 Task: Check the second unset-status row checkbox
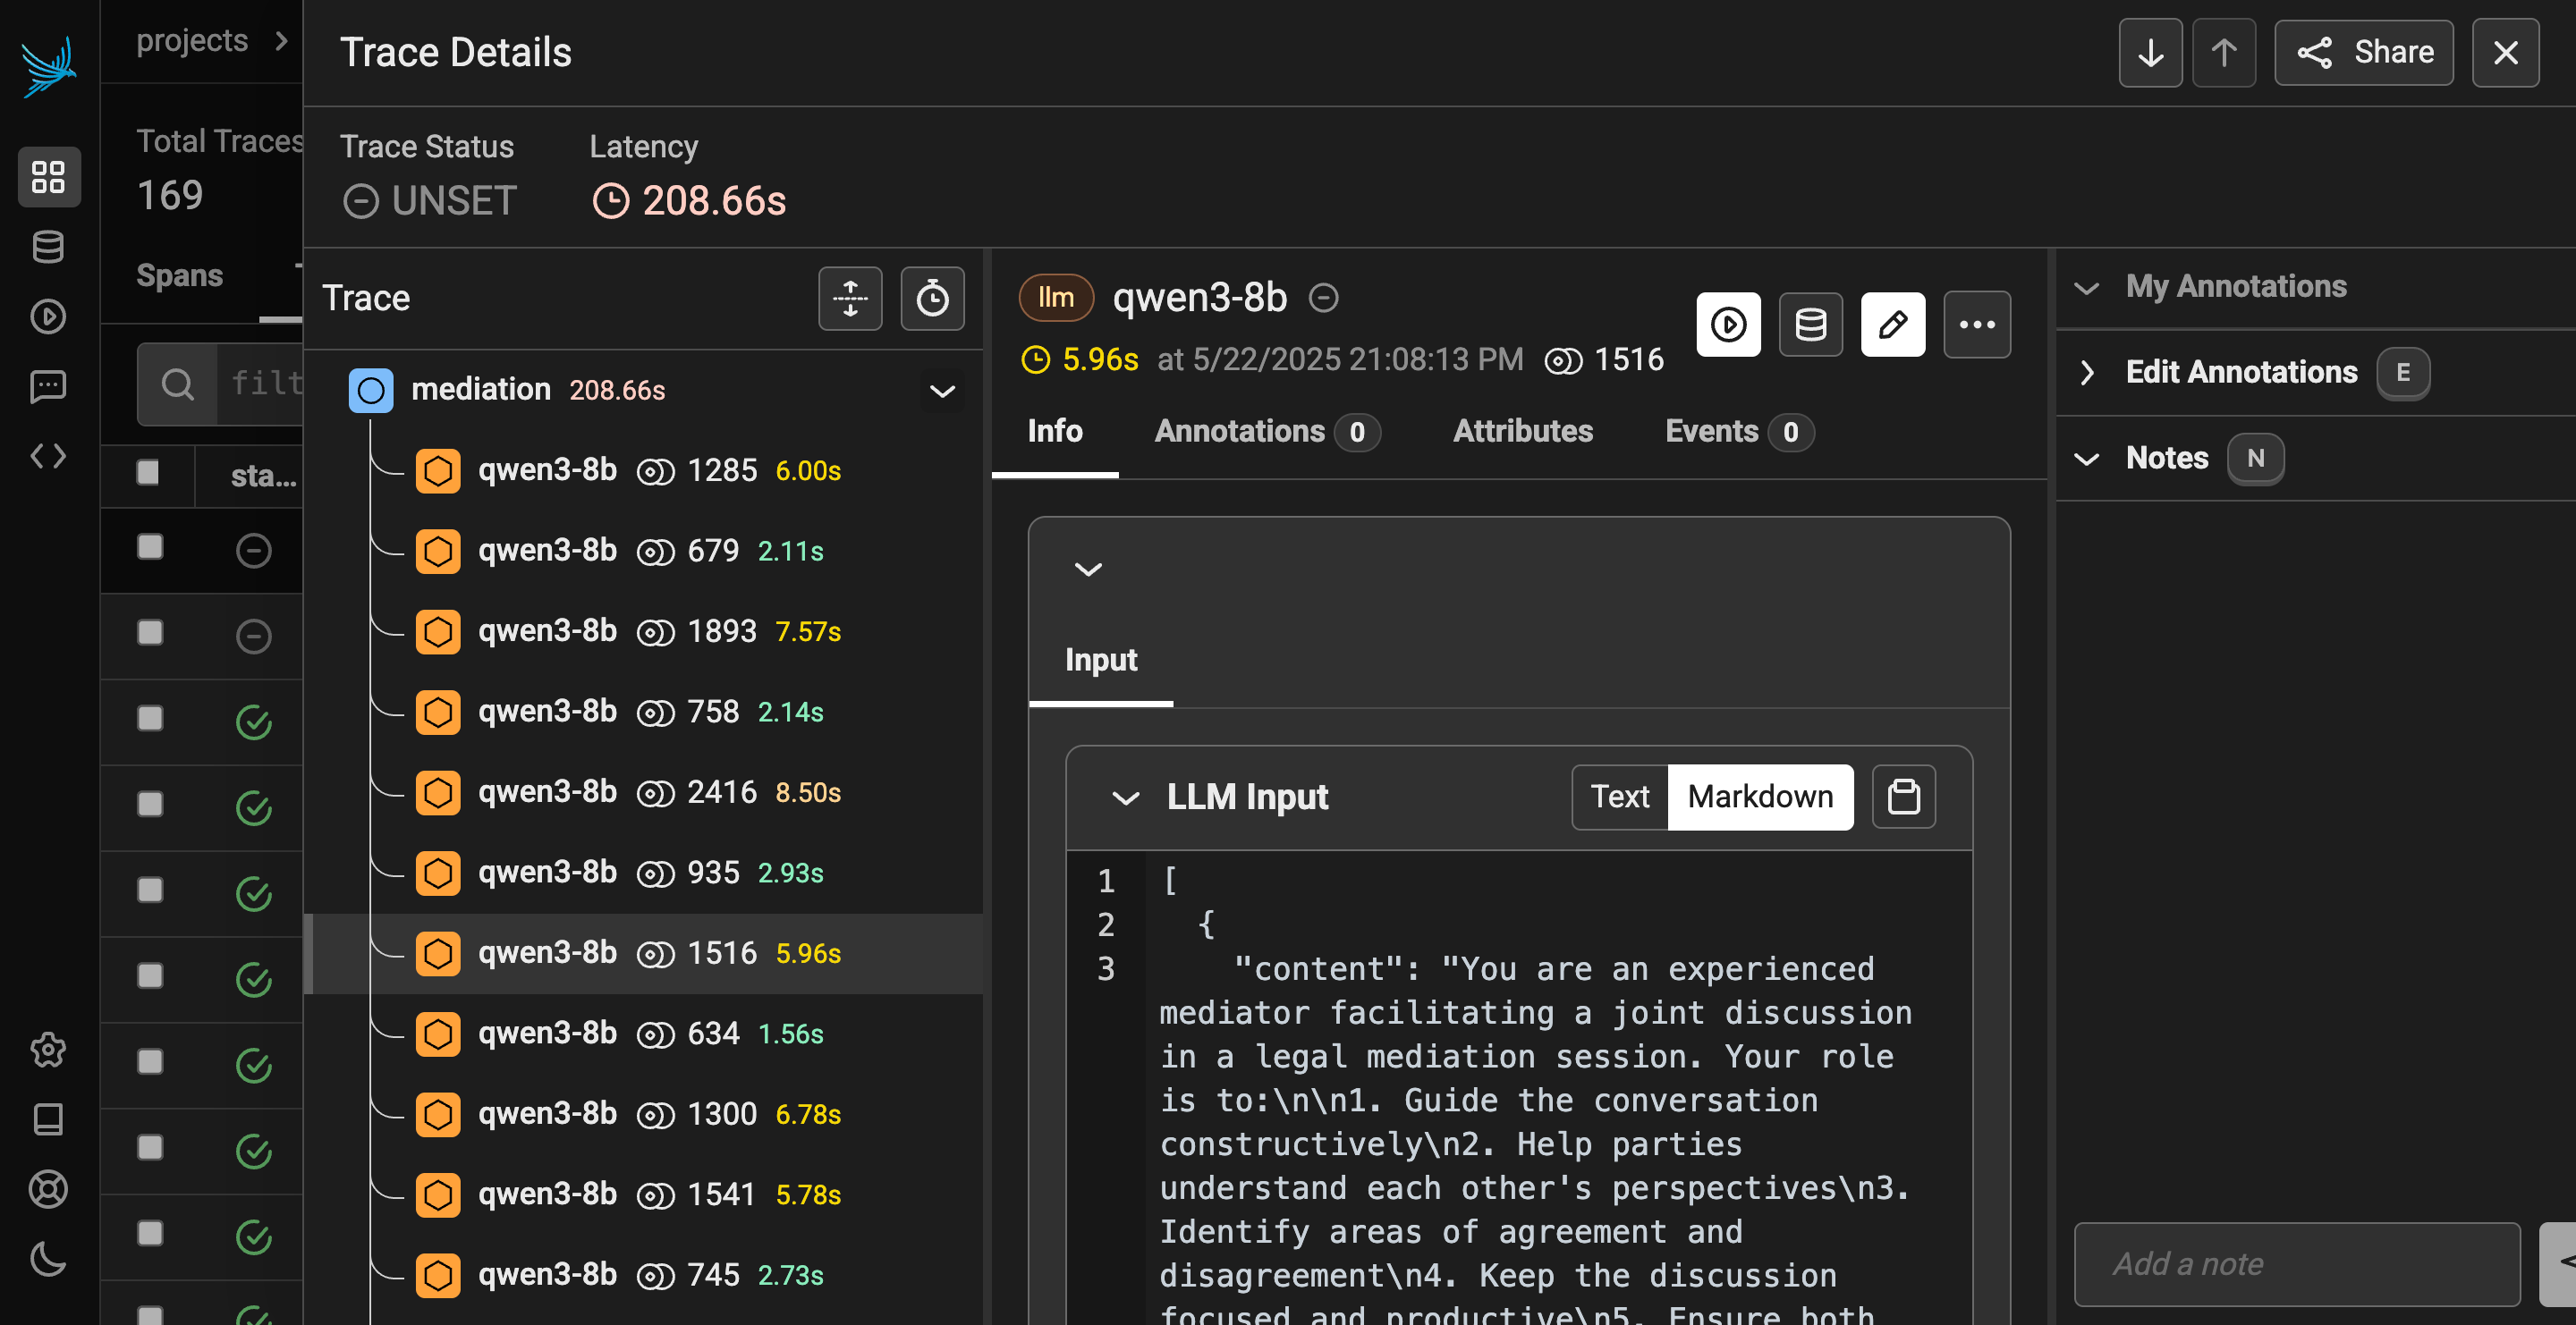[x=150, y=632]
